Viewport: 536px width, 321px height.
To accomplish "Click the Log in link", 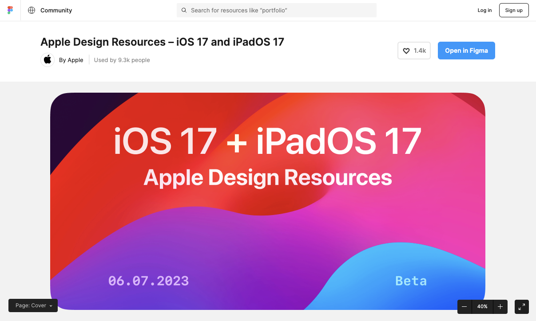I will [x=484, y=10].
